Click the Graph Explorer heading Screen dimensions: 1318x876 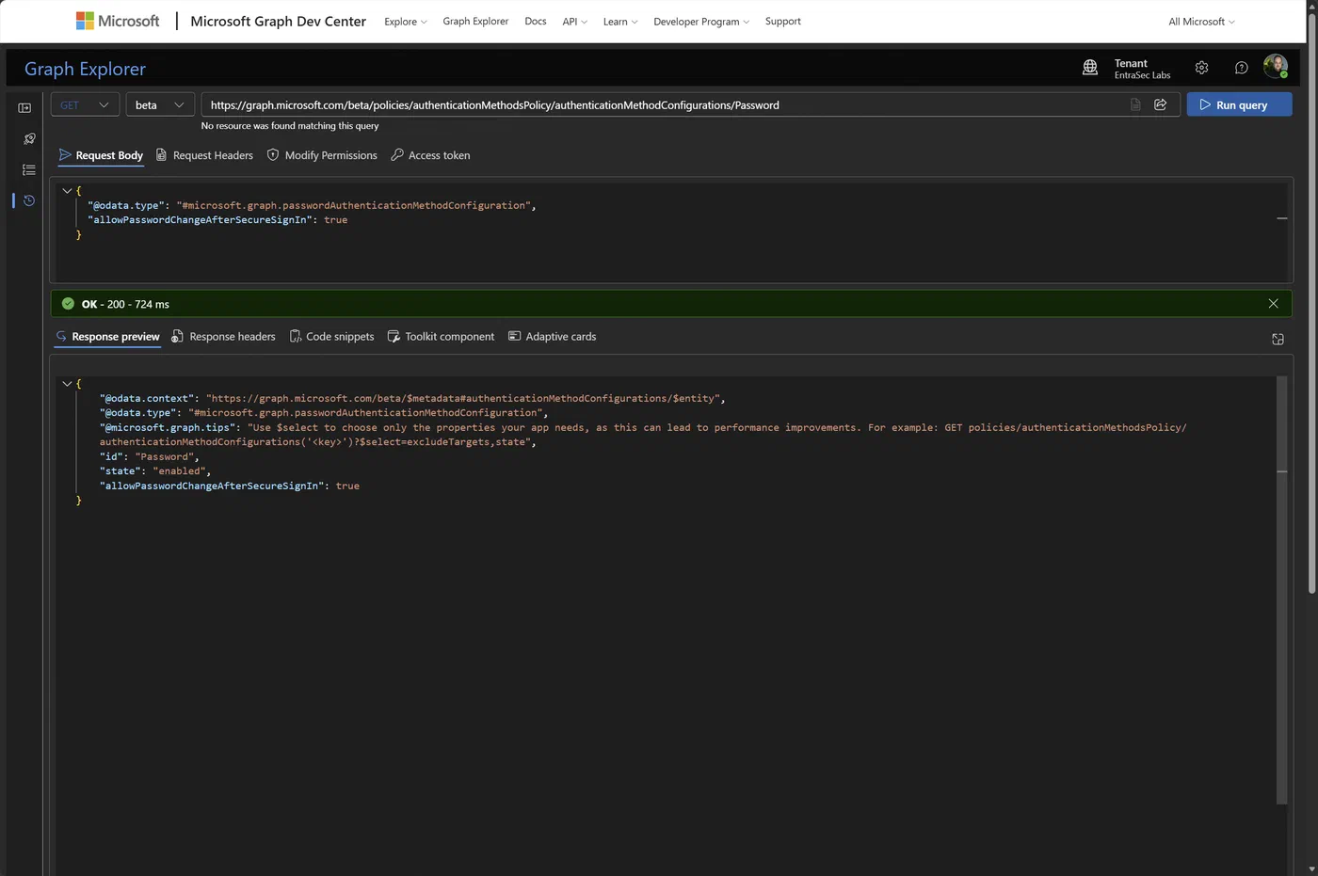(85, 69)
